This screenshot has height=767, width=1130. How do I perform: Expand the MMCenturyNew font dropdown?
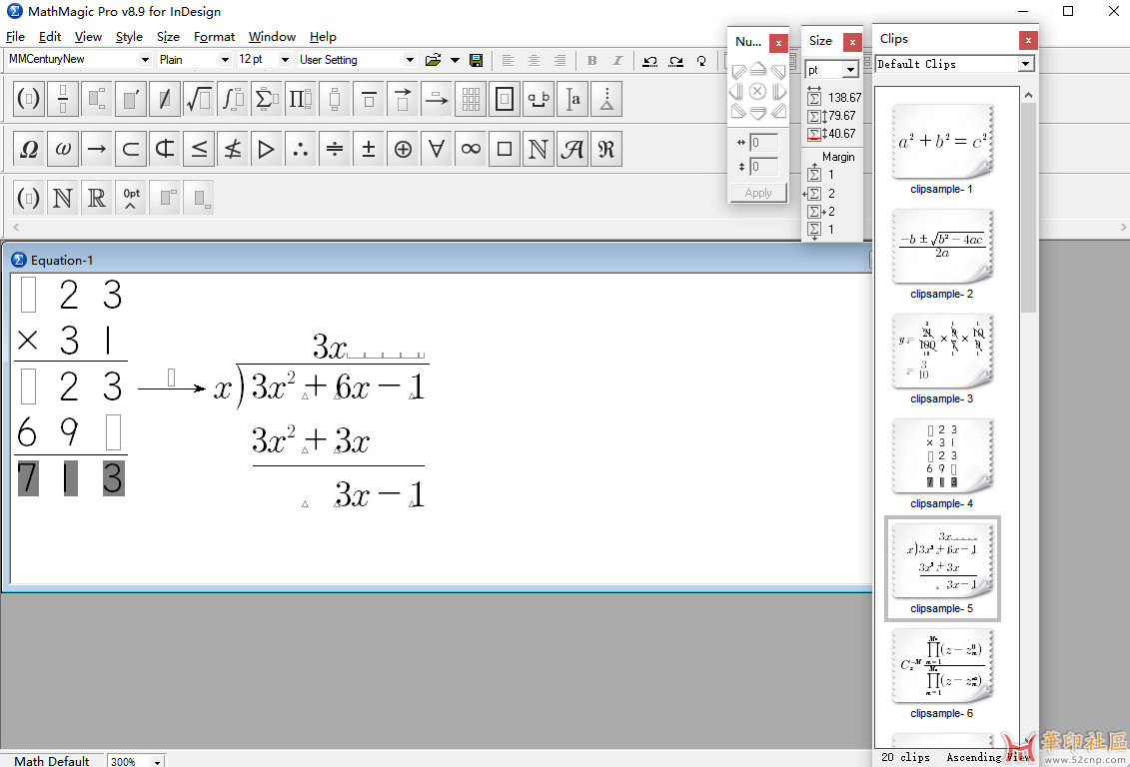point(145,60)
